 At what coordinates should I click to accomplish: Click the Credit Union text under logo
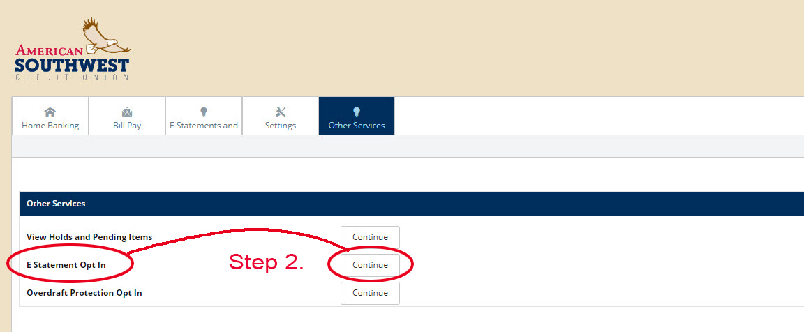click(72, 77)
